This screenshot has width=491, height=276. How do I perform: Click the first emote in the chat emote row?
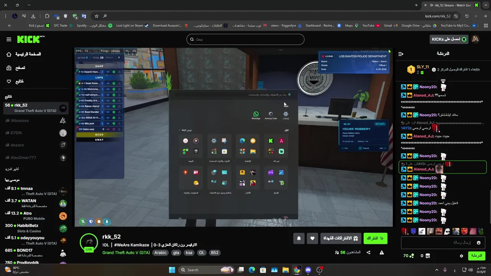click(404, 231)
